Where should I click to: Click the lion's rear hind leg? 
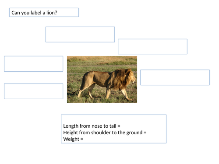click(81, 91)
